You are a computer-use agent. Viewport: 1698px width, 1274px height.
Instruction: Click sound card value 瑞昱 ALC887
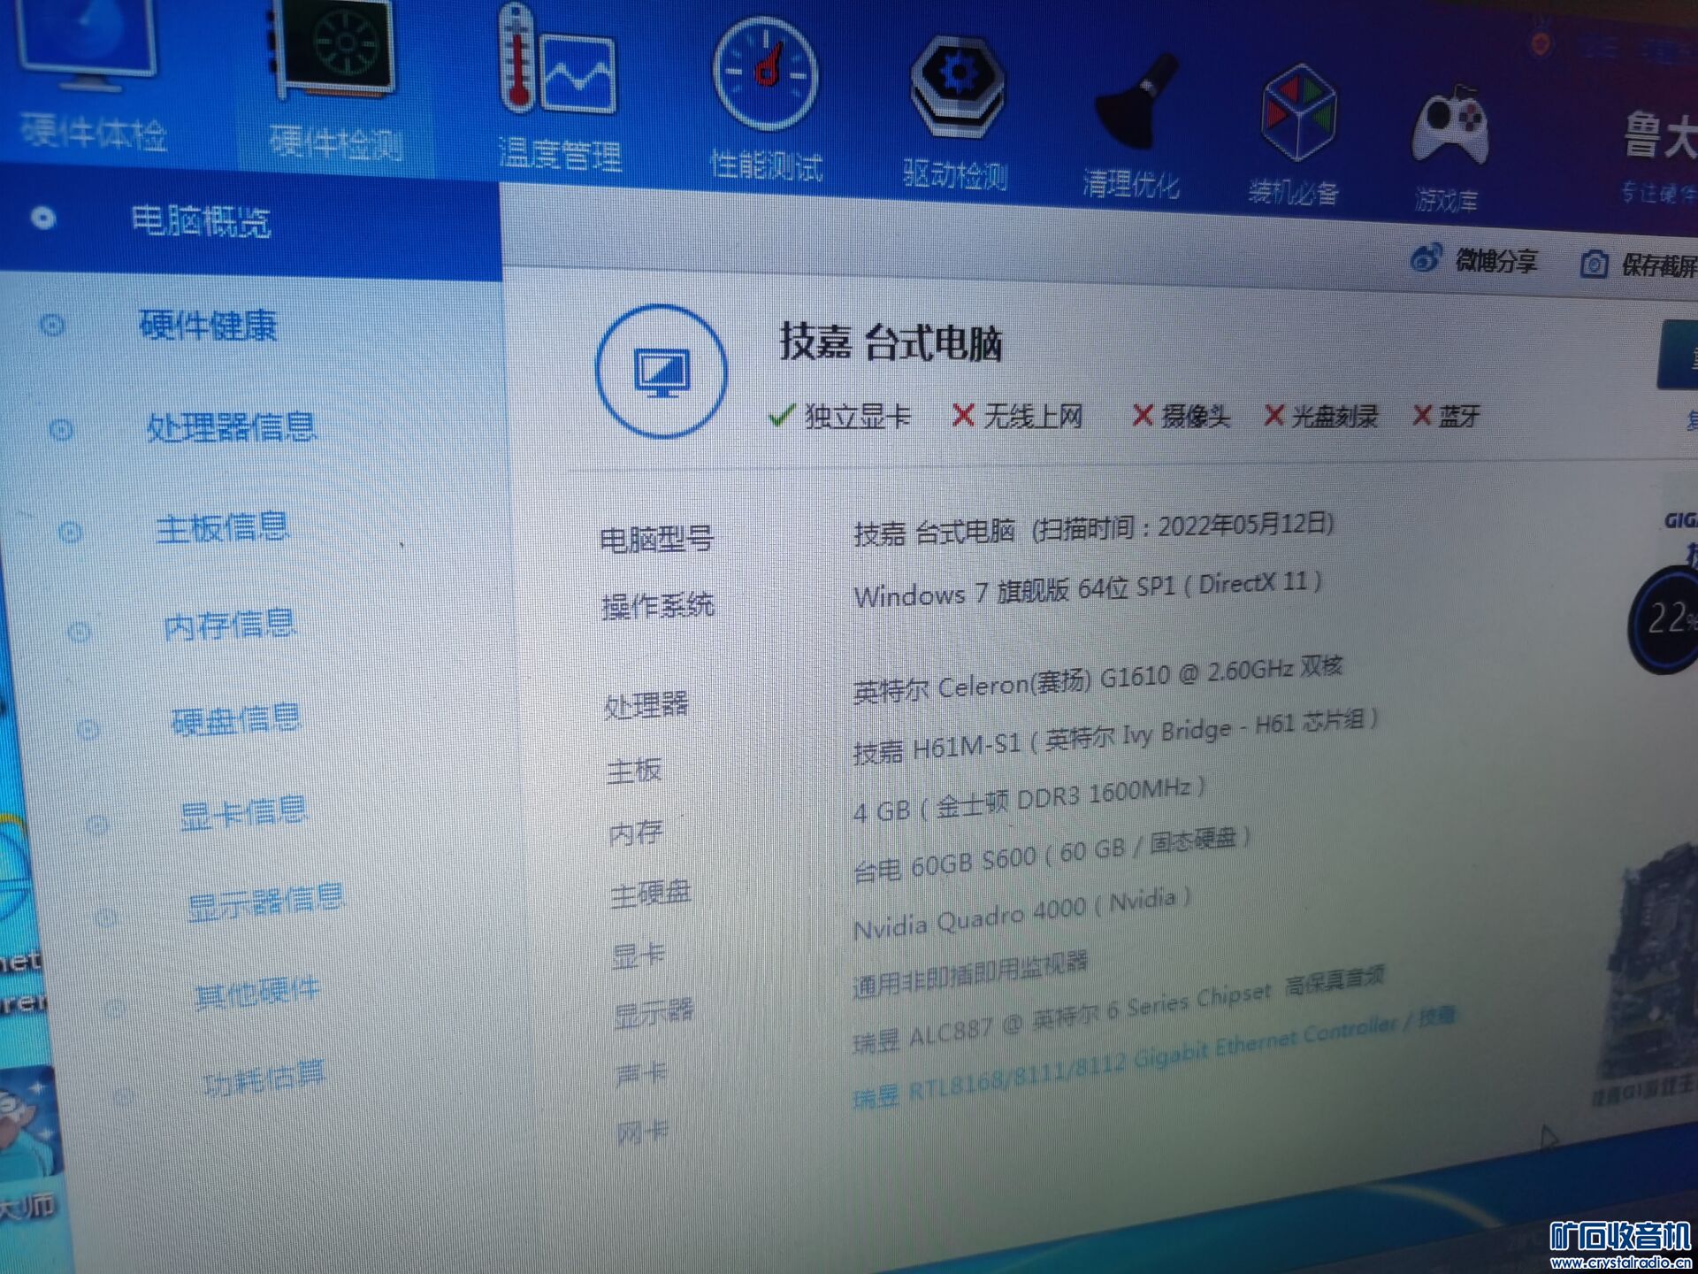(1119, 1009)
